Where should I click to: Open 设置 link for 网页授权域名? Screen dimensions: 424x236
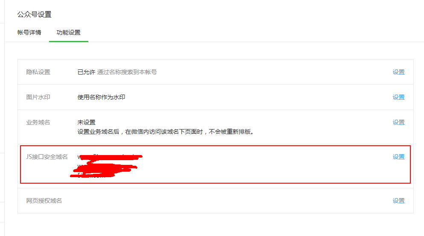point(398,201)
